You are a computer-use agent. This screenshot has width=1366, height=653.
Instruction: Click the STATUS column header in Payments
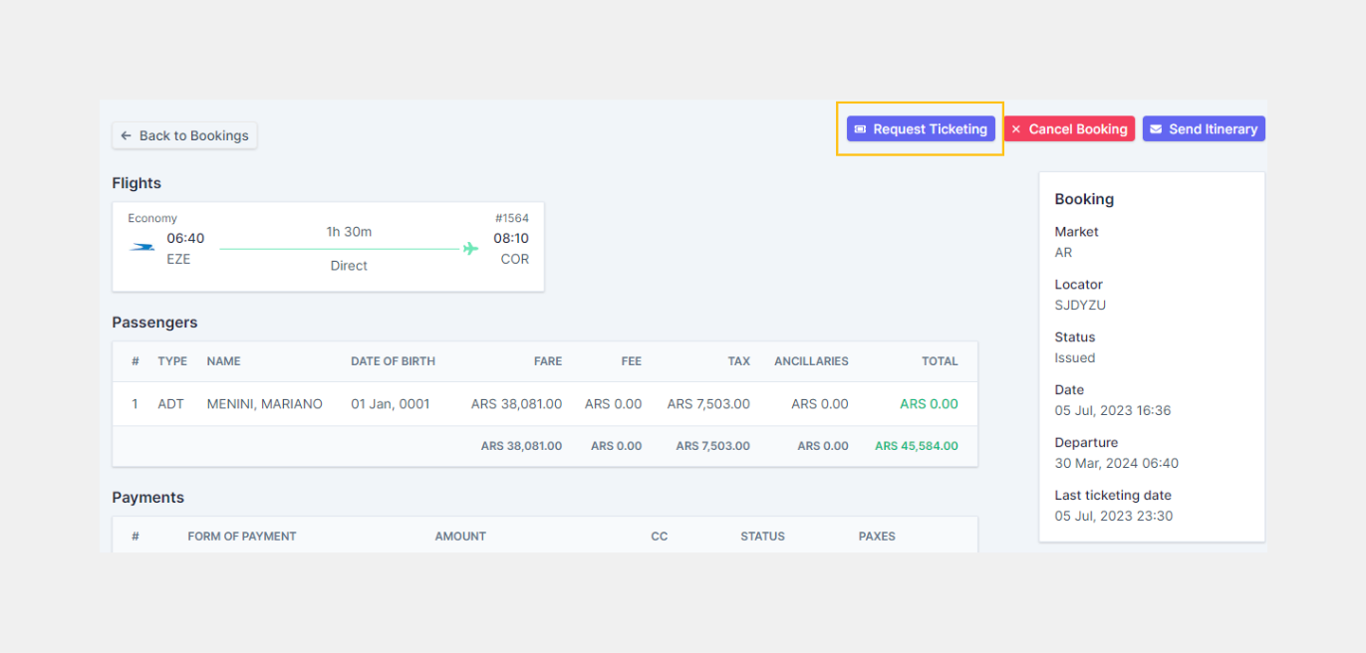[762, 537]
